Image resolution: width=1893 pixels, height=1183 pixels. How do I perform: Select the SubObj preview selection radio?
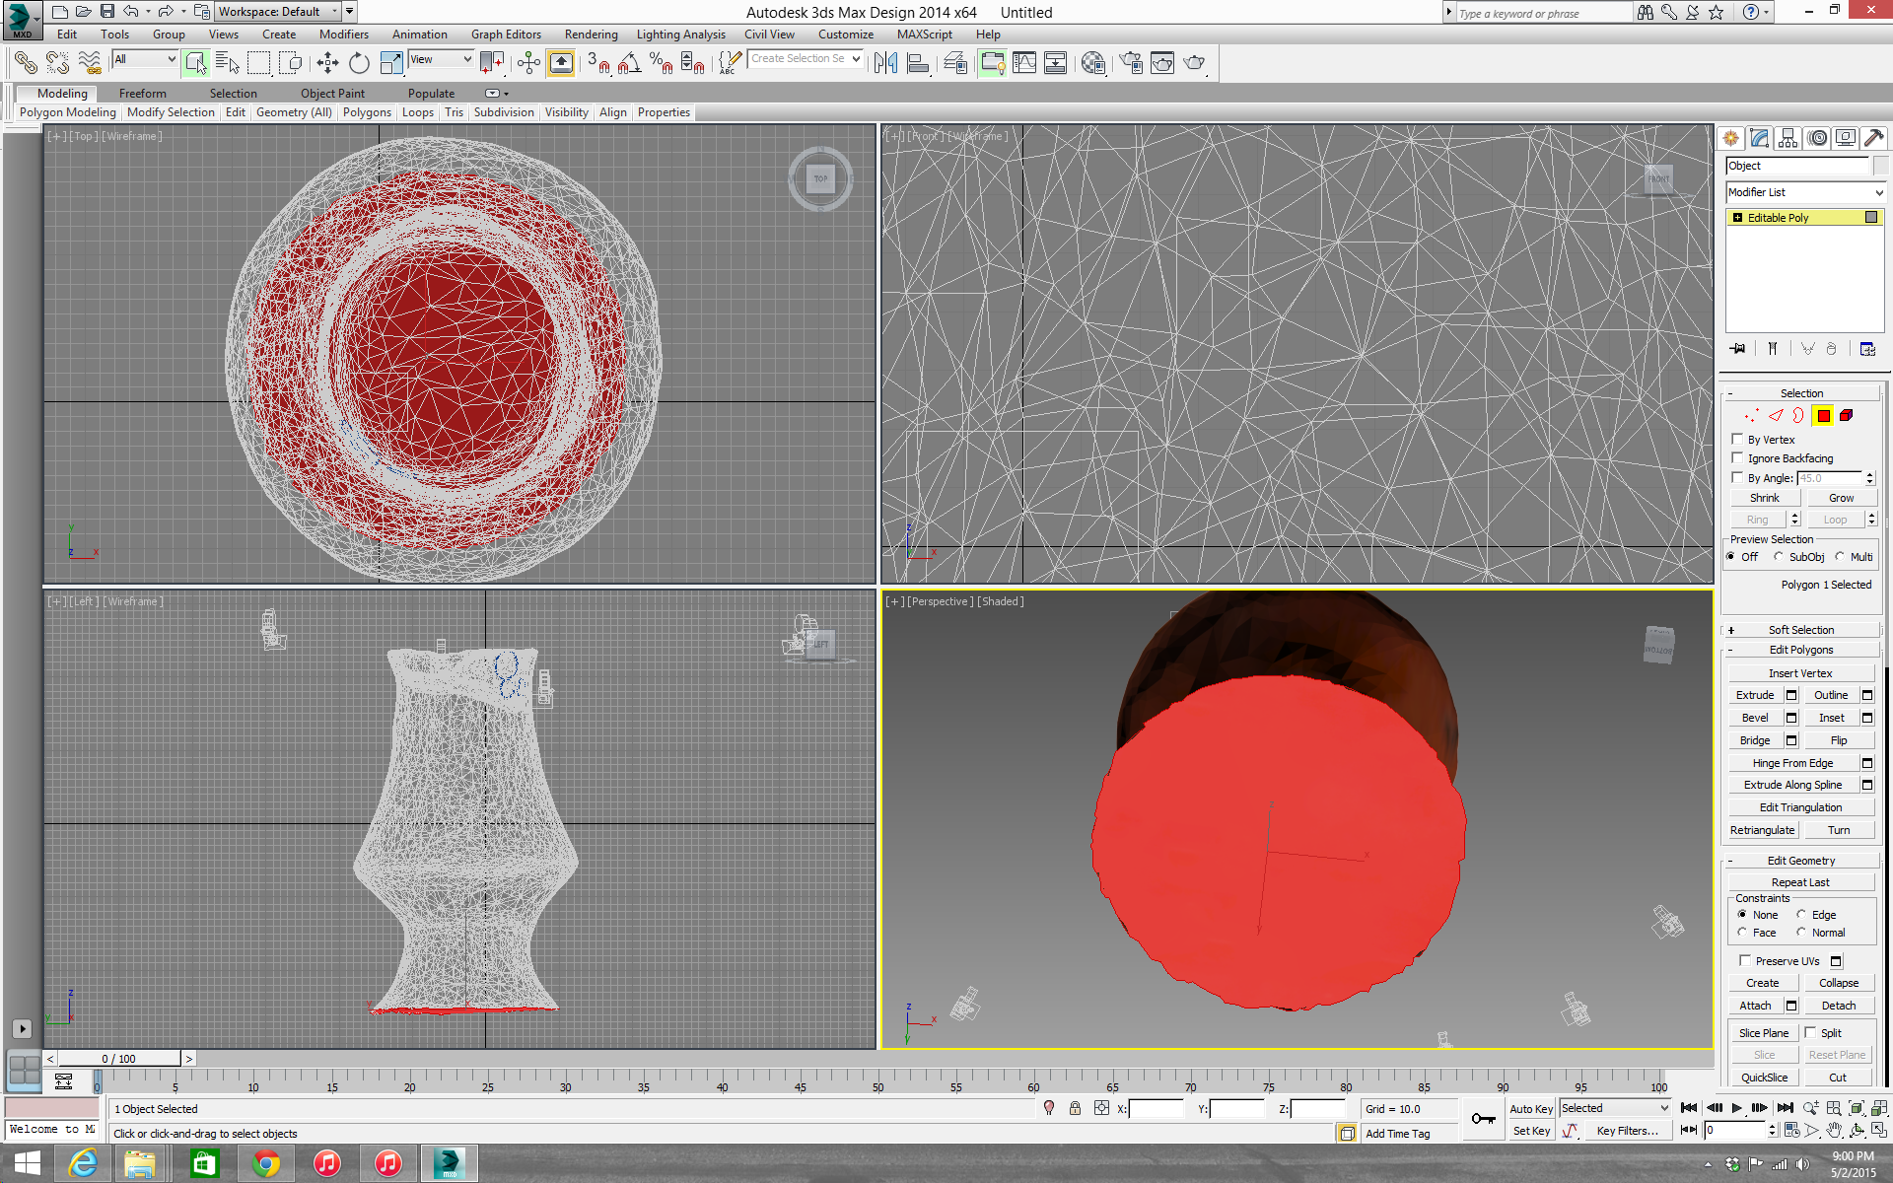pyautogui.click(x=1779, y=557)
